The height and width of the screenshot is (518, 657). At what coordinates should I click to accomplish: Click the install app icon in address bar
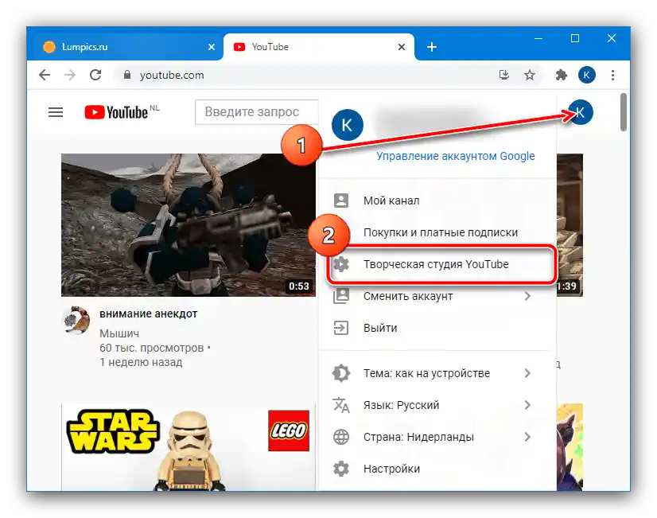(x=504, y=75)
